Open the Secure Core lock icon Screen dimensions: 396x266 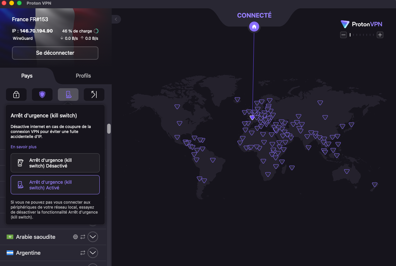(x=16, y=95)
